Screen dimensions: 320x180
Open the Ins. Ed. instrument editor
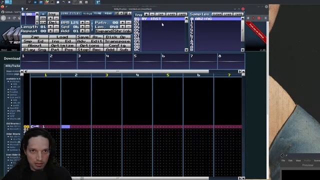pyautogui.click(x=62, y=41)
